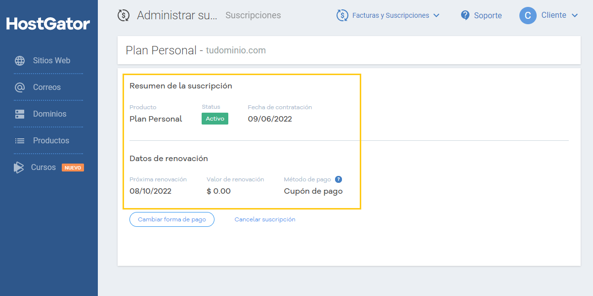This screenshot has width=593, height=296.
Task: Click the Producto label
Action: [x=143, y=107]
